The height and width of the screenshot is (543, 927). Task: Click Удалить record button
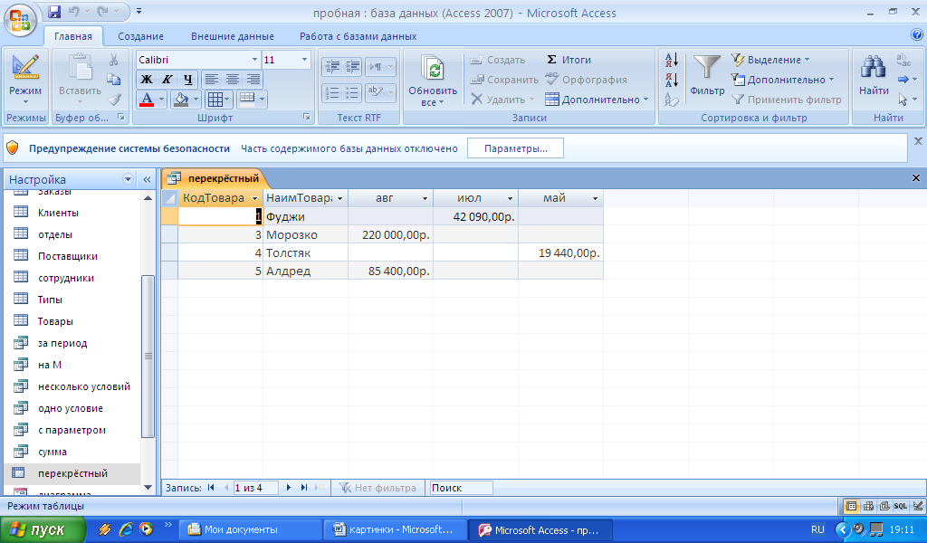[x=502, y=100]
